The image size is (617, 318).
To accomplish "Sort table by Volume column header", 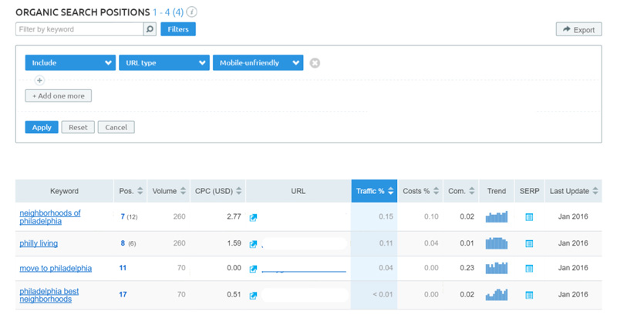I will click(169, 191).
